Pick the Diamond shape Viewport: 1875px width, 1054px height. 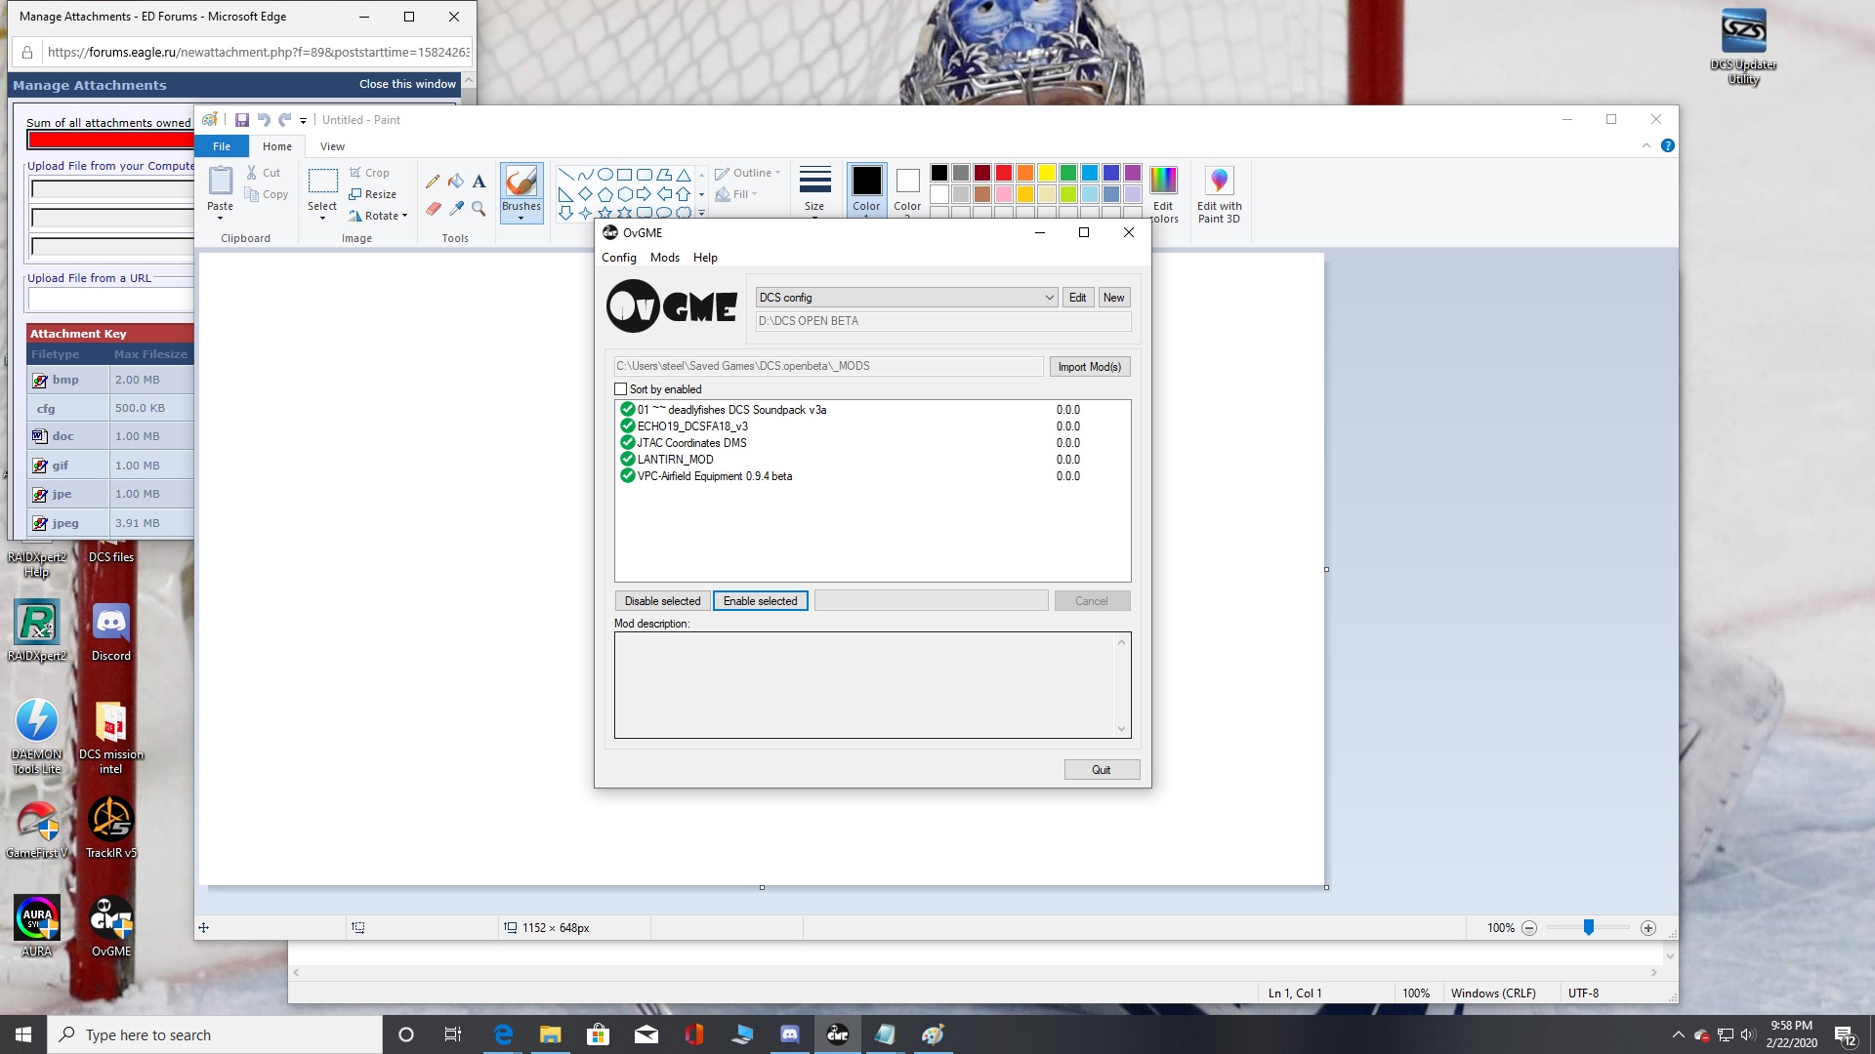[x=585, y=194]
